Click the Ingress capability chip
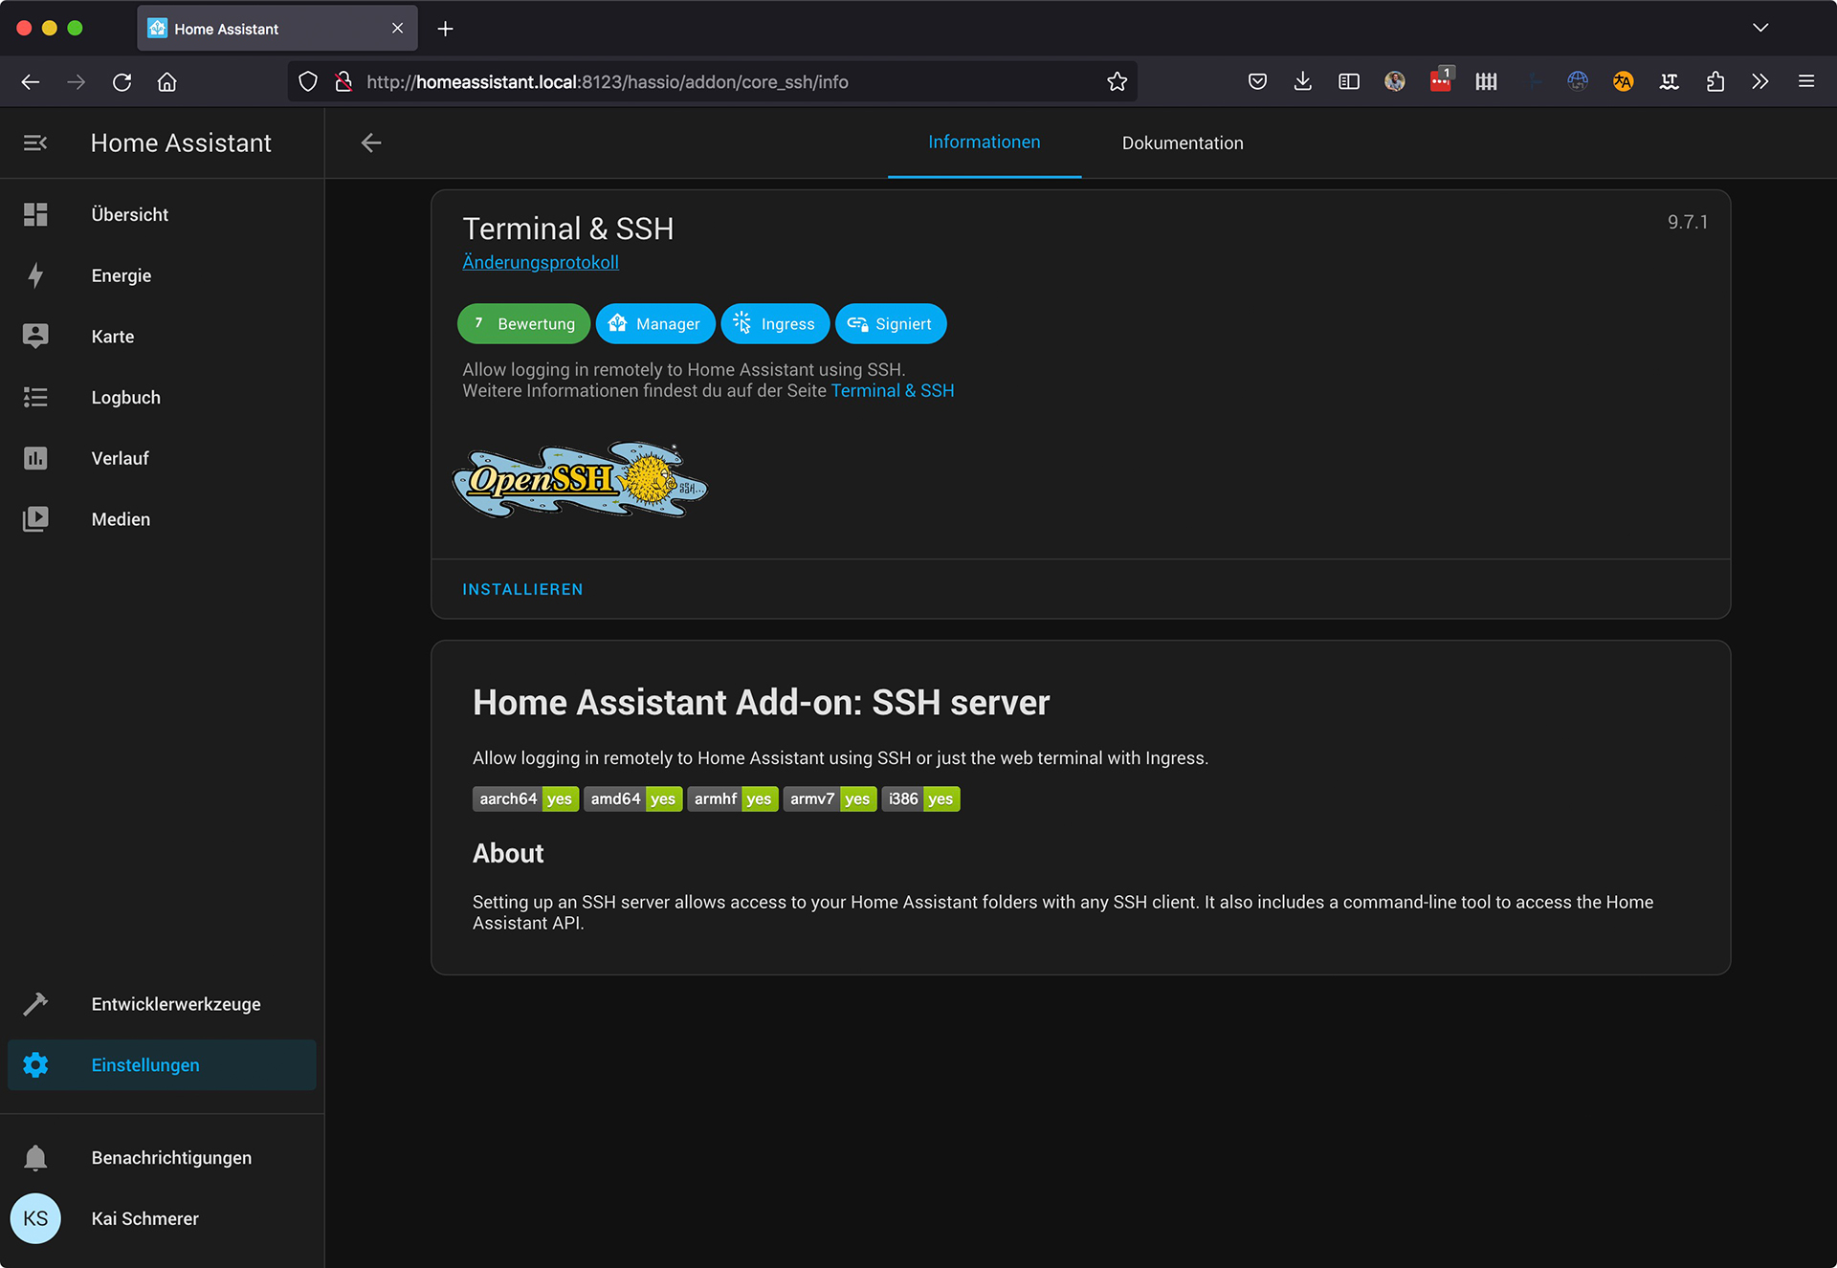The height and width of the screenshot is (1268, 1837). tap(775, 324)
